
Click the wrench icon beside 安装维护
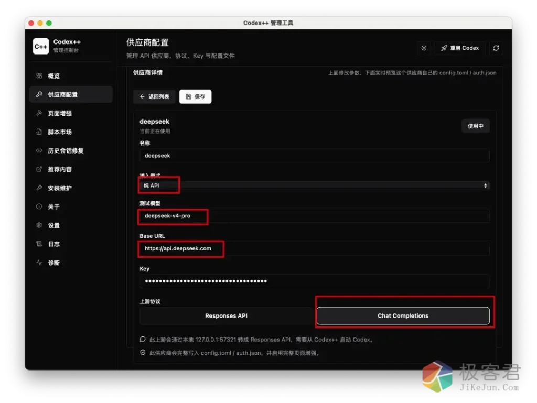point(39,188)
